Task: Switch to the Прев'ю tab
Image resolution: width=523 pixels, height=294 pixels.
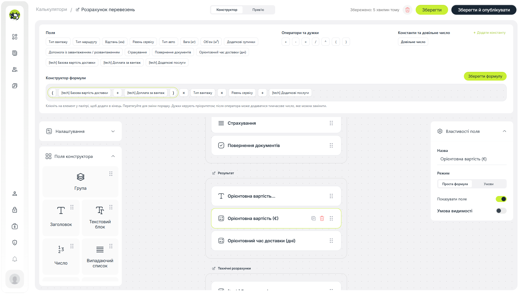Action: coord(258,10)
